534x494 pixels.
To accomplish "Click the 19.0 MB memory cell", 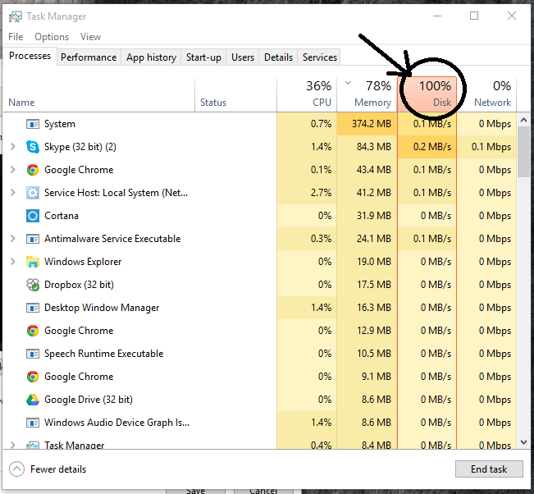I will click(367, 262).
